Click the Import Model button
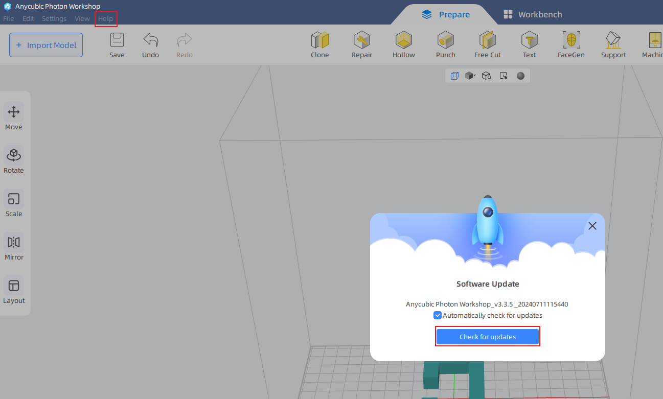Viewport: 663px width, 399px height. pos(46,45)
